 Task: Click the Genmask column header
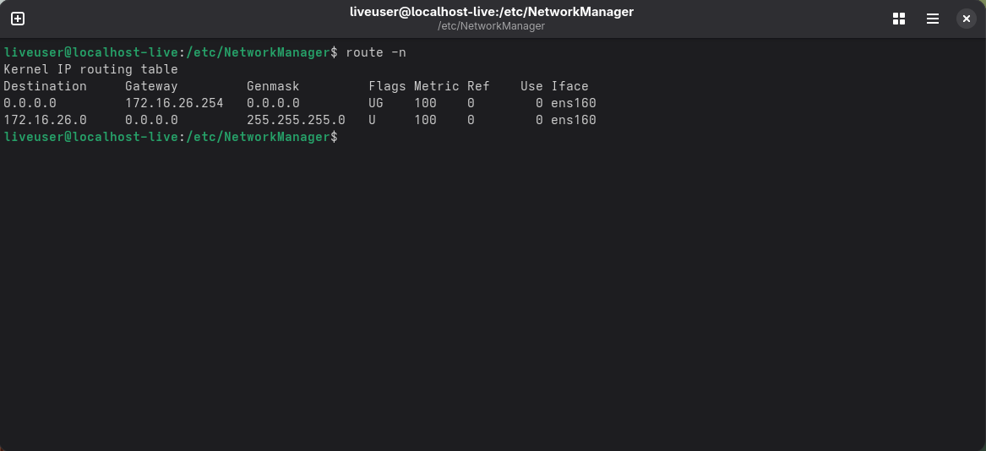tap(273, 86)
